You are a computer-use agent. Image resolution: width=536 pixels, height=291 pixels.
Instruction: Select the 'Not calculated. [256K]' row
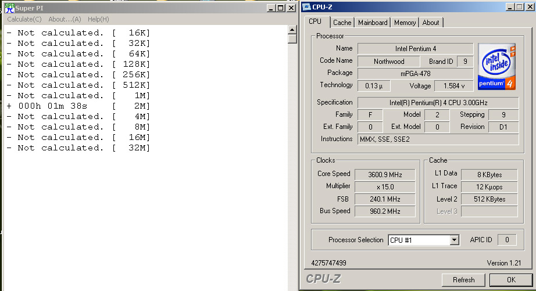[78, 74]
